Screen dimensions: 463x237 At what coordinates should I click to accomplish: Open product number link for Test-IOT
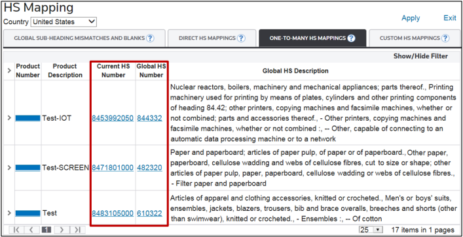pos(28,118)
